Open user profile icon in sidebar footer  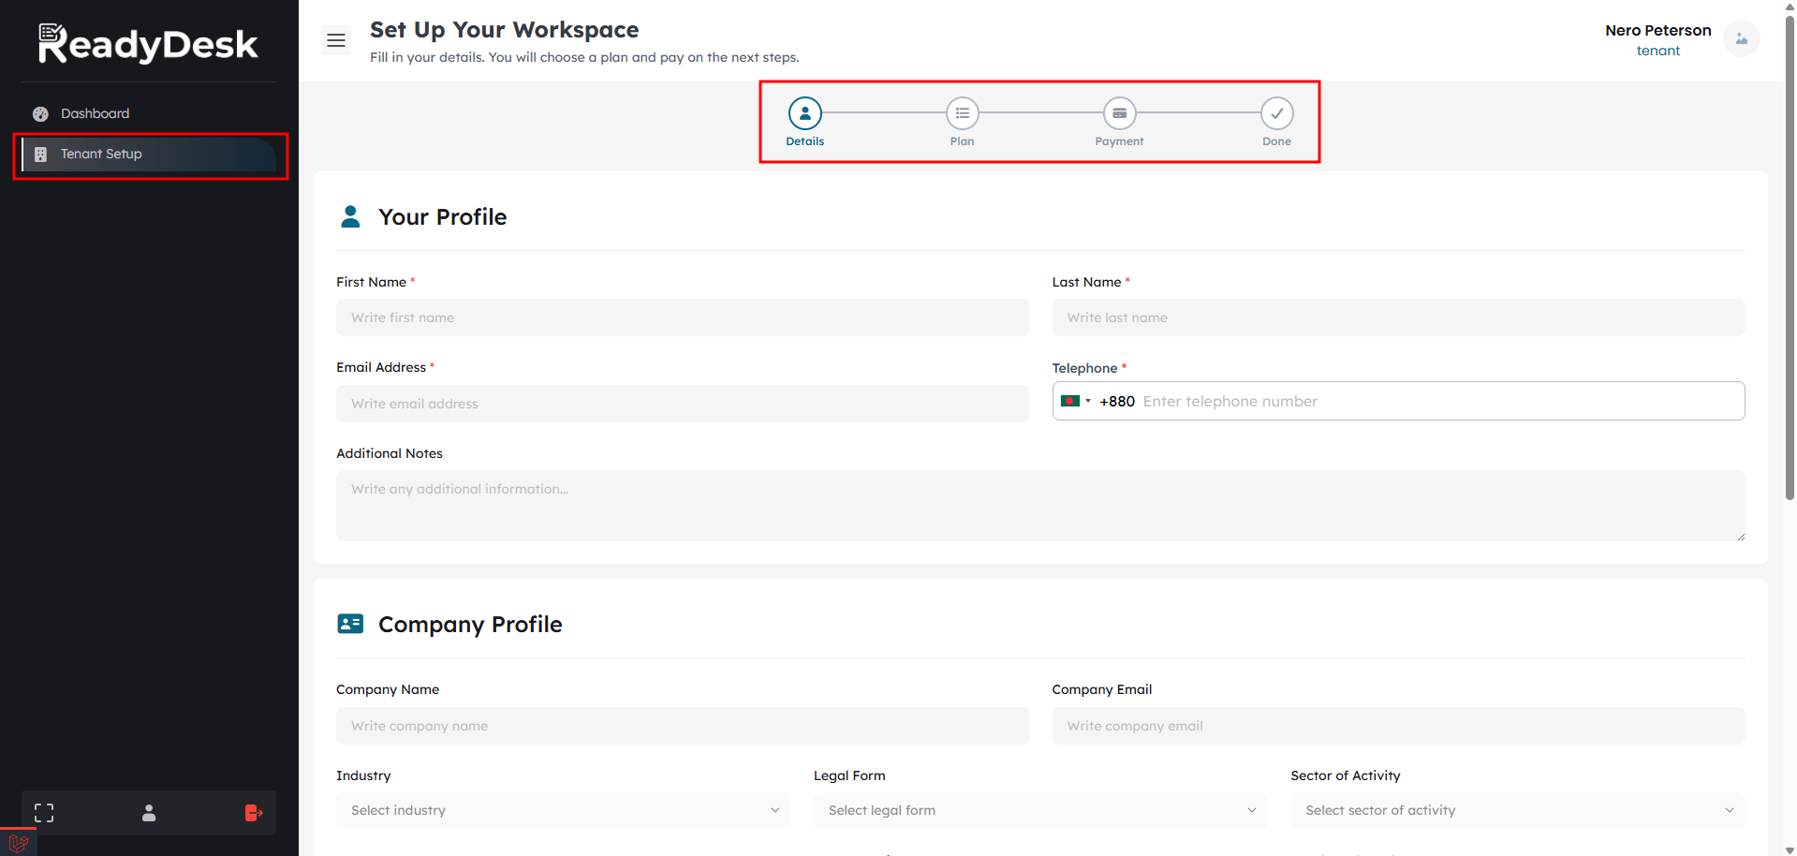[x=149, y=813]
